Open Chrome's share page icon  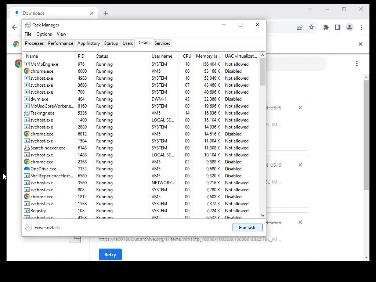coord(300,27)
